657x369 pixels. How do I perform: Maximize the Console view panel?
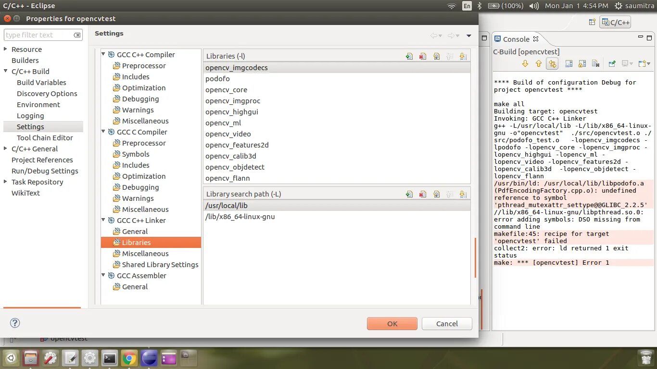click(650, 37)
